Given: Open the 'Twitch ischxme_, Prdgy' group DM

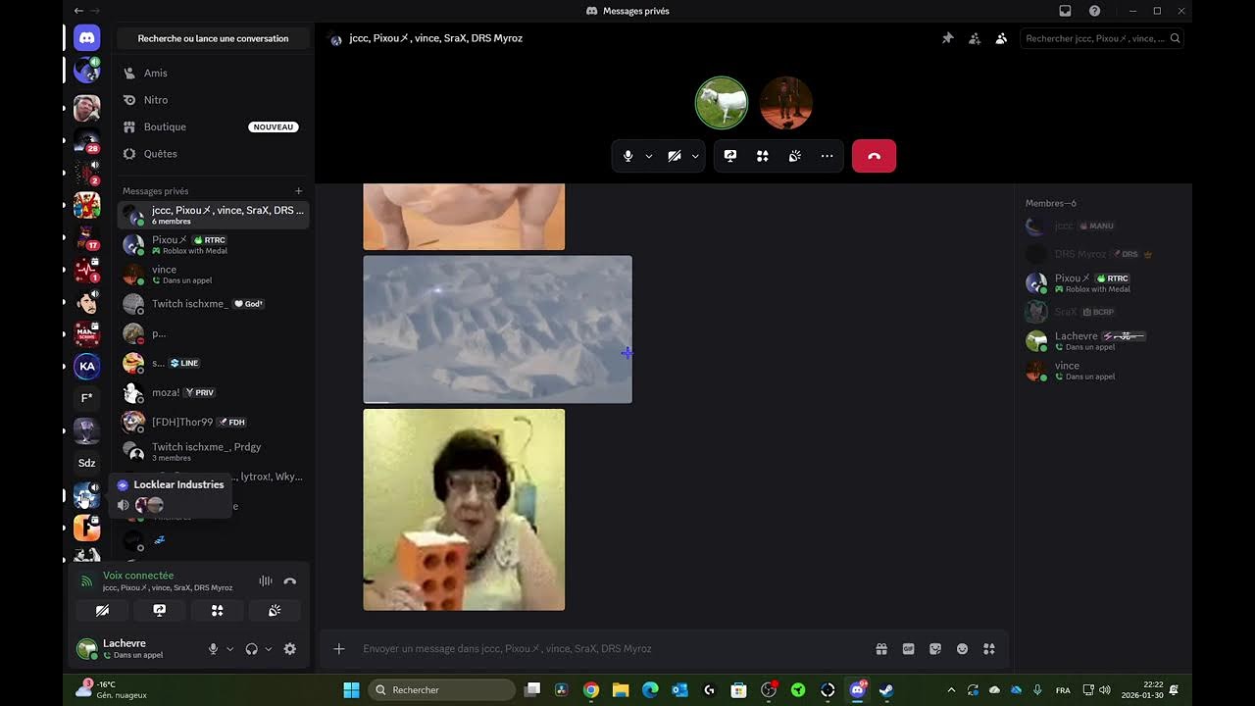Looking at the screenshot, I should pos(213,451).
